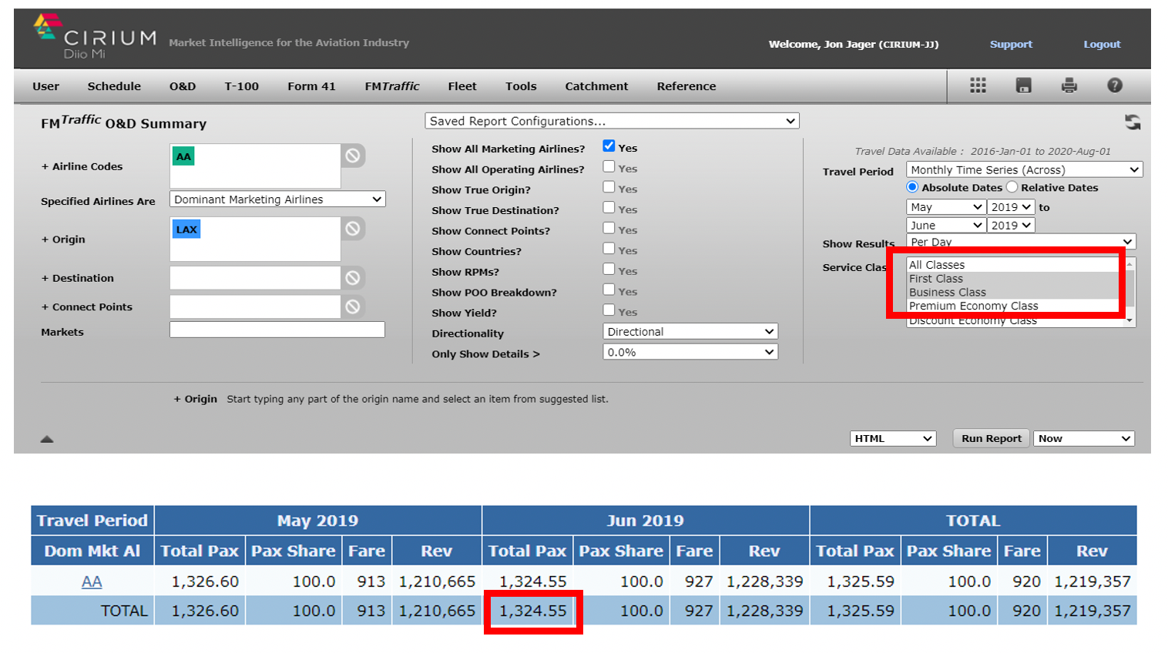
Task: Collapse the form with the up triangle
Action: click(x=47, y=439)
